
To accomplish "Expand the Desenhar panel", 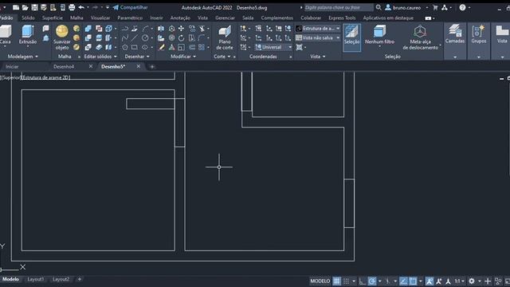I will coord(137,57).
